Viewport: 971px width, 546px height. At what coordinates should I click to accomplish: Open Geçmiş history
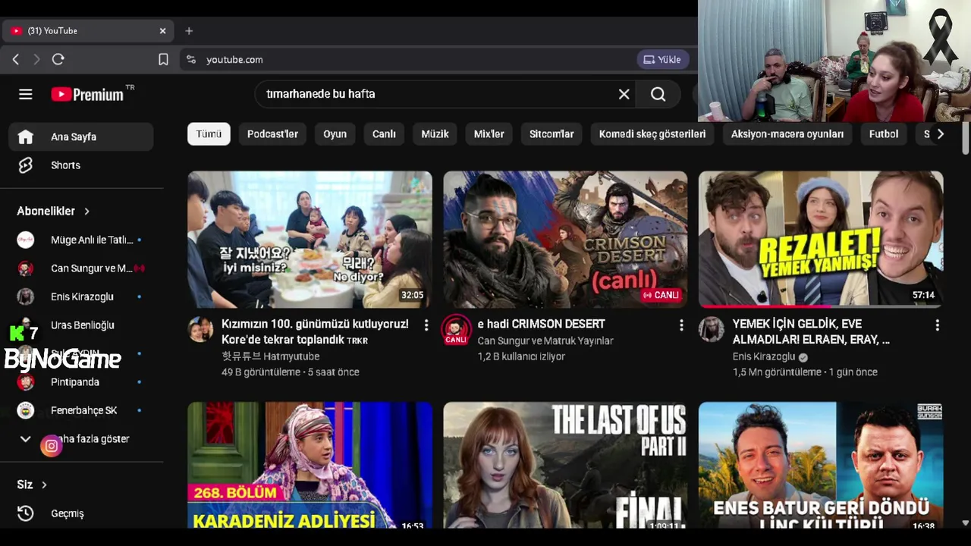point(81,513)
